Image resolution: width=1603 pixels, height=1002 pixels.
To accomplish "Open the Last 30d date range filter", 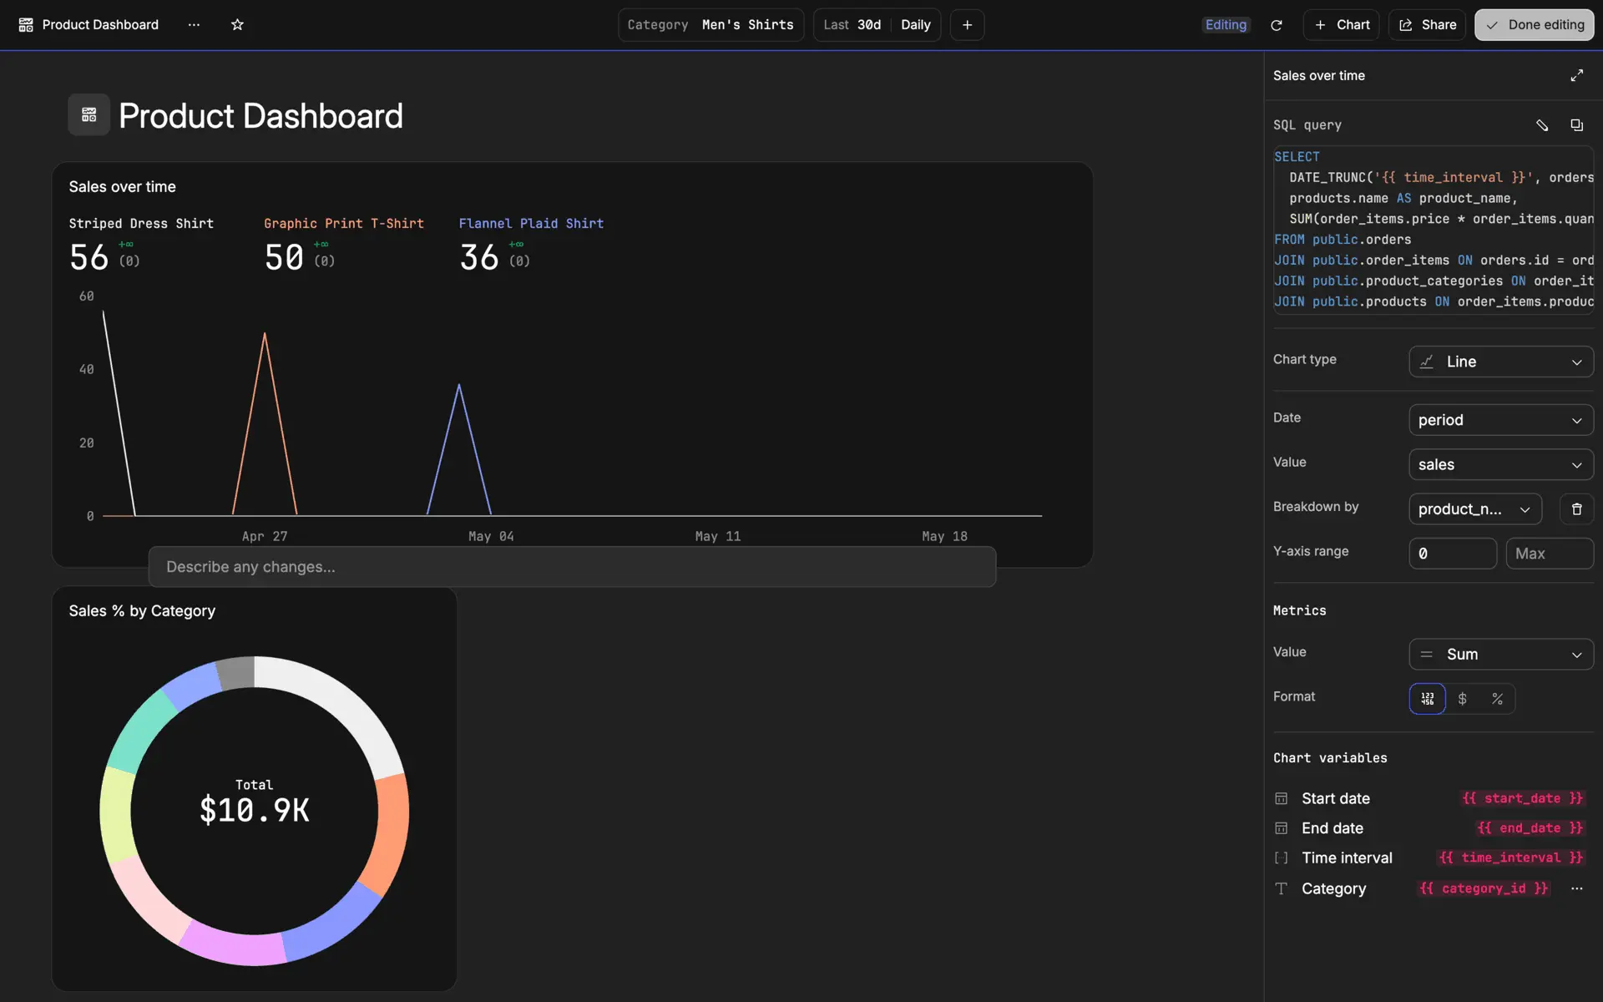I will click(852, 25).
